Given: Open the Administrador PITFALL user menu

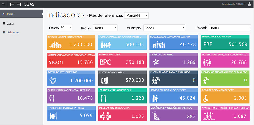Looking at the screenshot, I should pos(233,4).
